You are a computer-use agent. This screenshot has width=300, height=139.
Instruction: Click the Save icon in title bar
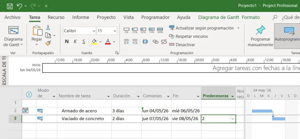pyautogui.click(x=10, y=6)
